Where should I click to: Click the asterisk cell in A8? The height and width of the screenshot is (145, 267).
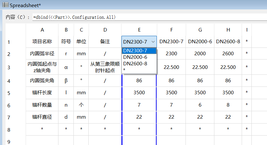click(42, 129)
